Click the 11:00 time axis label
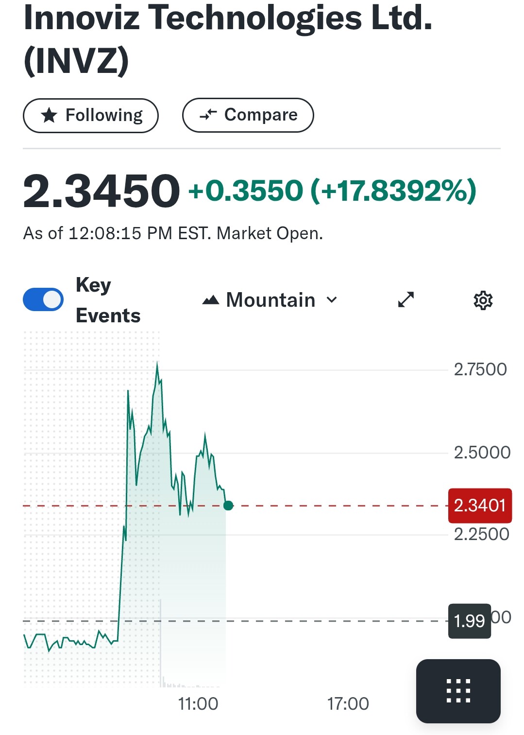524x735 pixels. [198, 703]
